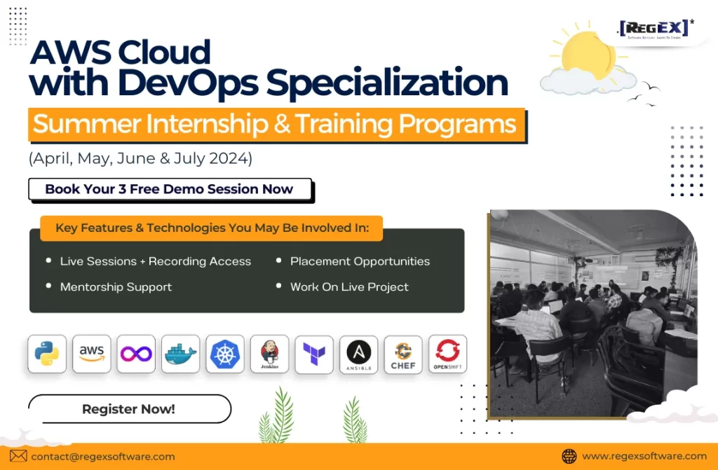Click the AWS Cloud title line

pos(121,52)
